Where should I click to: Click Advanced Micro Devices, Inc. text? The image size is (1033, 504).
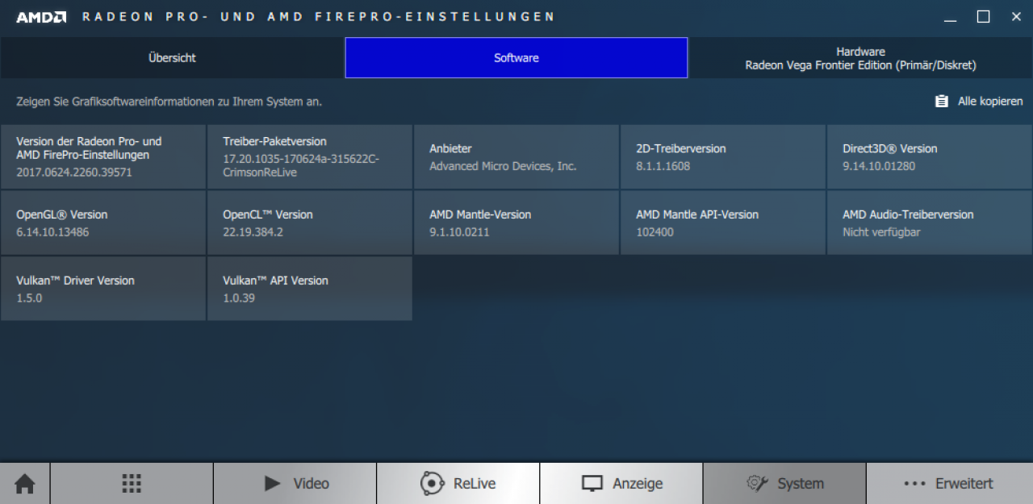tap(503, 166)
